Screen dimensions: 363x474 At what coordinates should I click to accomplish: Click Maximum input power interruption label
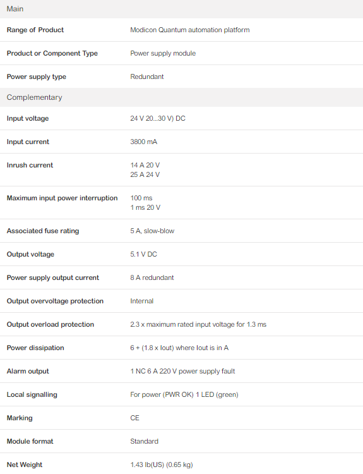click(62, 198)
